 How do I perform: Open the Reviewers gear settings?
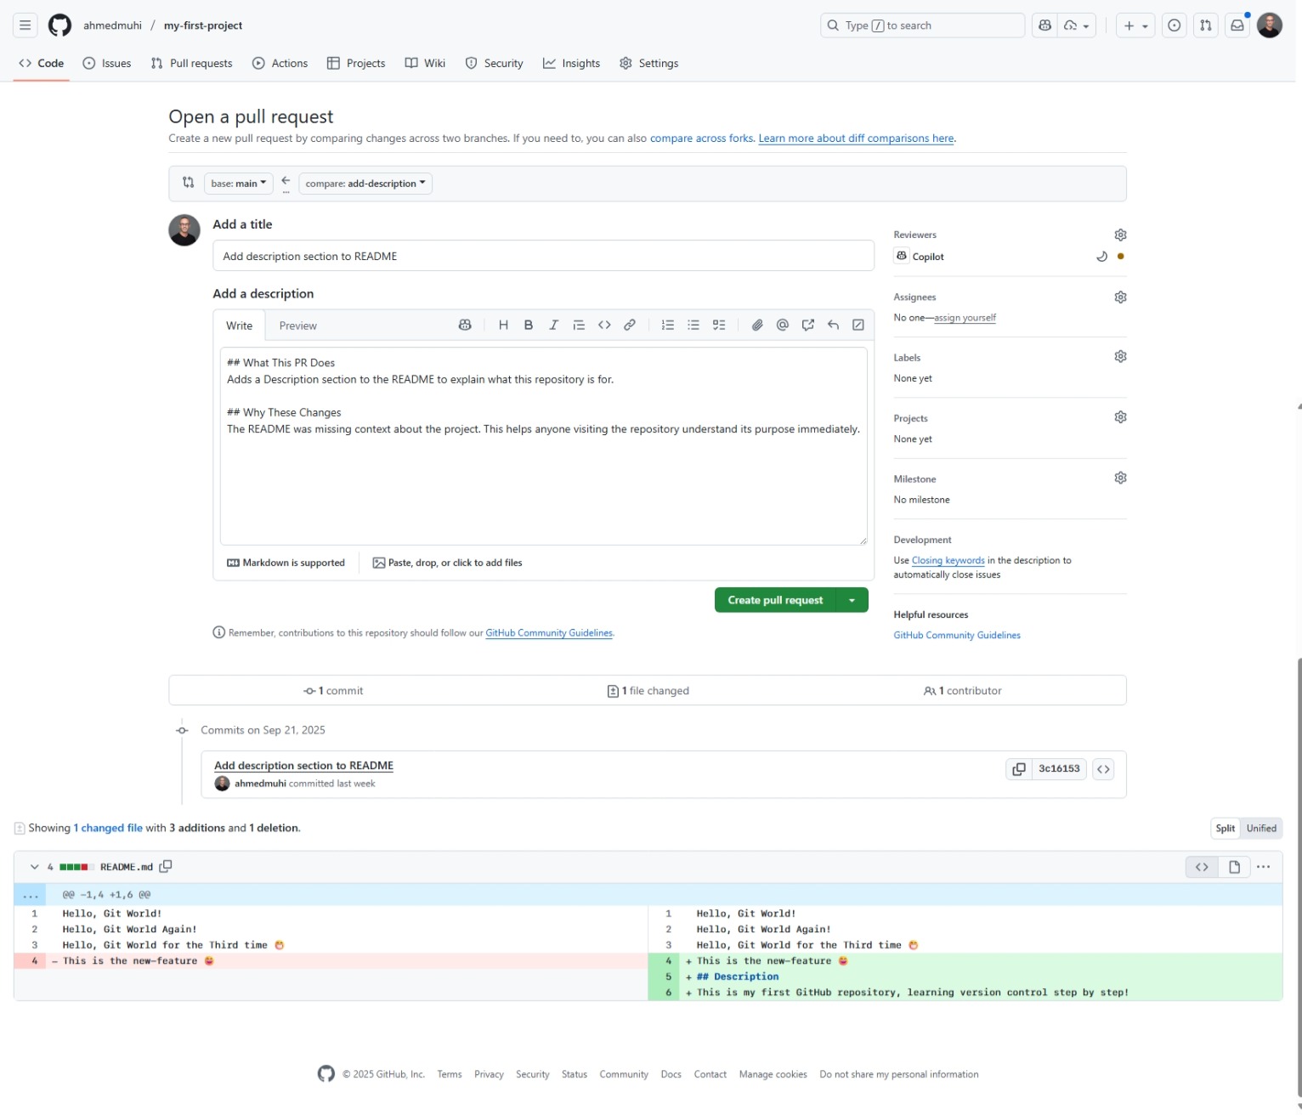click(1120, 235)
